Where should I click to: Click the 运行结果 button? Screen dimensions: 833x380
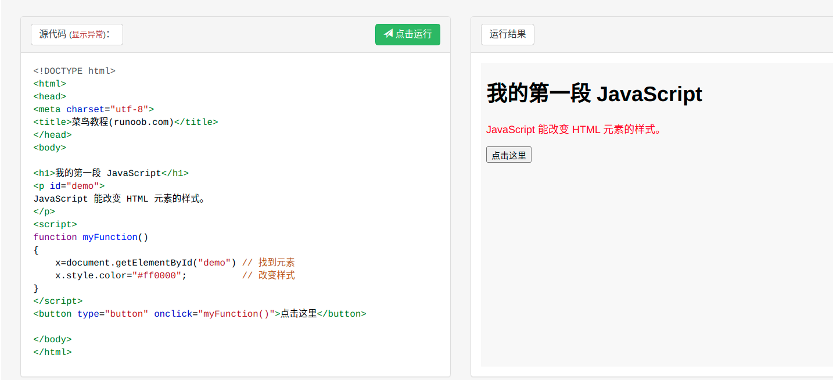pos(508,34)
